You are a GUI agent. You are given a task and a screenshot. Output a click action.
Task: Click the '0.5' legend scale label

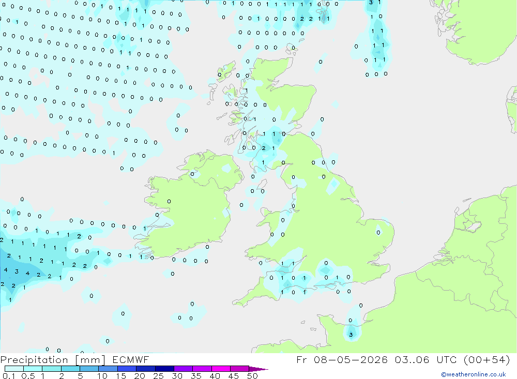click(28, 376)
